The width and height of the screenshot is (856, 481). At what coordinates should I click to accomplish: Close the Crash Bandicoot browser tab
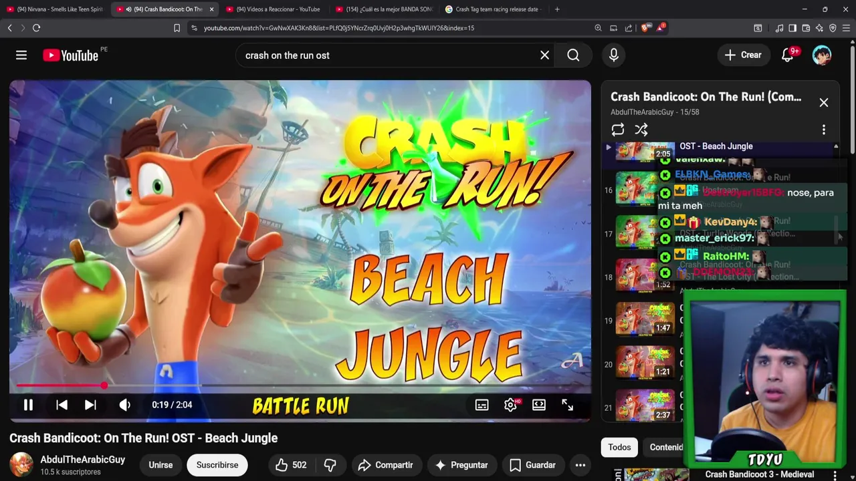click(211, 9)
